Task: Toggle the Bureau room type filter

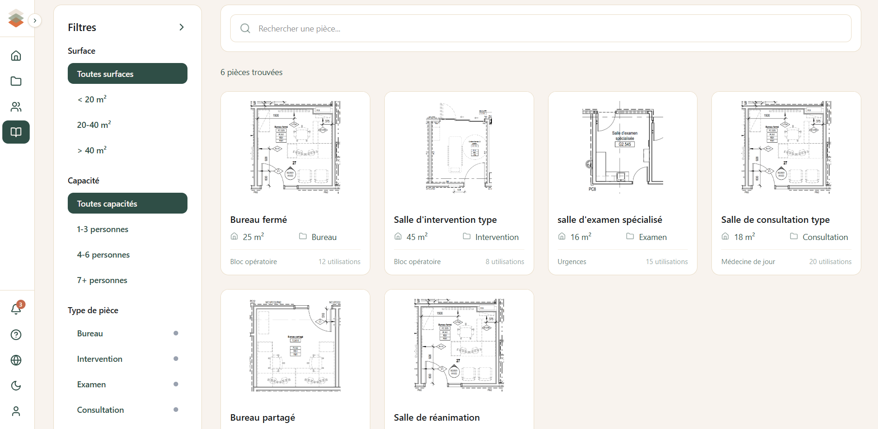Action: 128,333
